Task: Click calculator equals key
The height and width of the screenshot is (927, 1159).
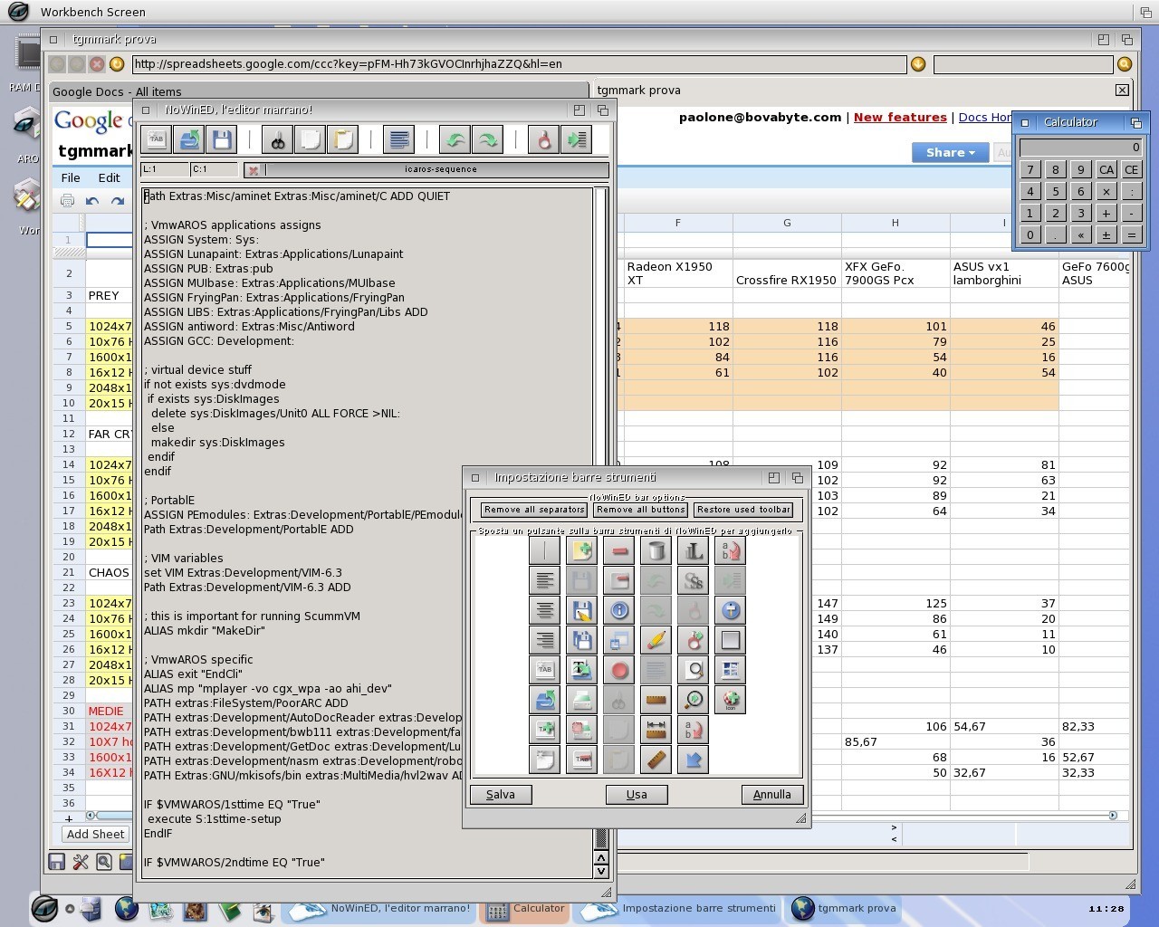Action: pos(1132,235)
